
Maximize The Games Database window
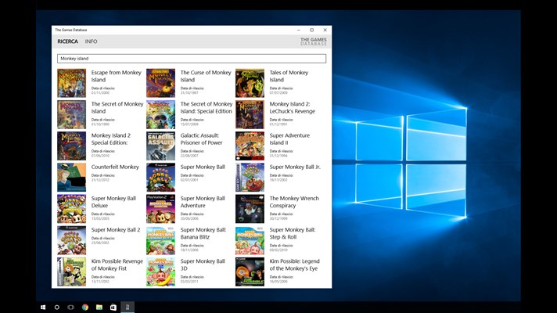tap(312, 31)
